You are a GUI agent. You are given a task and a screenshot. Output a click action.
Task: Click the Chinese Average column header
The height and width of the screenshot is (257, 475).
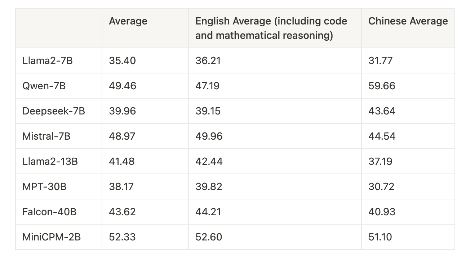pyautogui.click(x=408, y=21)
